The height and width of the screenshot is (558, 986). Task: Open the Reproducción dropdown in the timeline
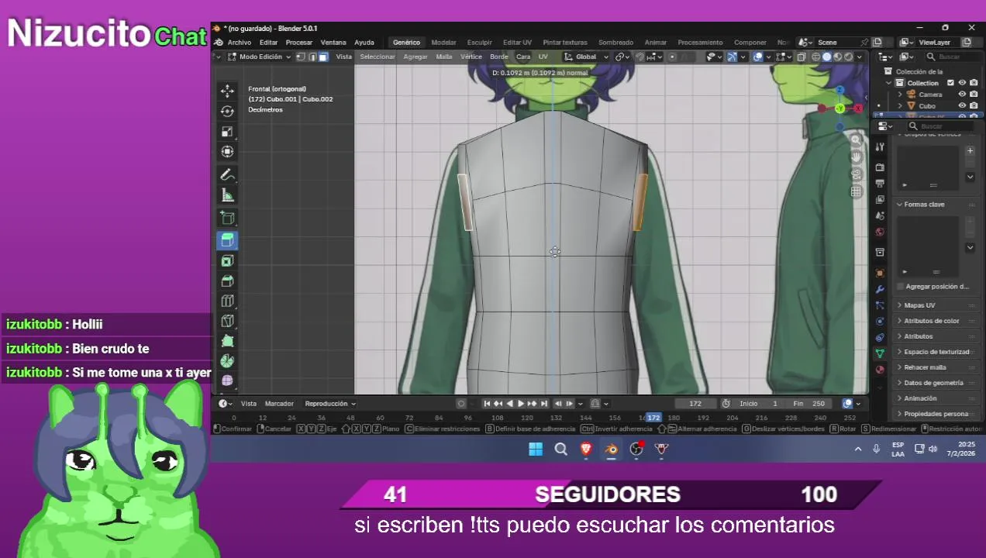[329, 403]
